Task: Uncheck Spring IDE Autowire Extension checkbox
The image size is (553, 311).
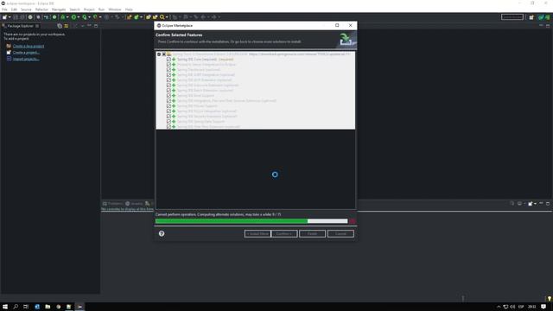Action: (169, 85)
